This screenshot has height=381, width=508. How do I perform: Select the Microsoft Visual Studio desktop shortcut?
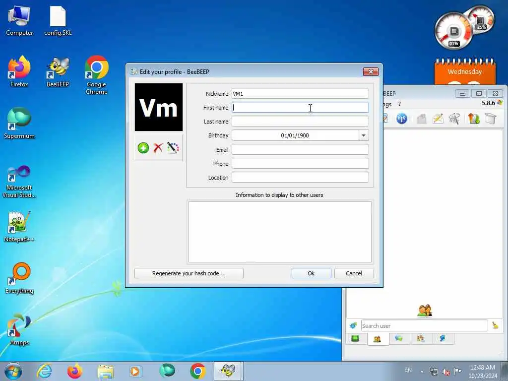point(19,182)
